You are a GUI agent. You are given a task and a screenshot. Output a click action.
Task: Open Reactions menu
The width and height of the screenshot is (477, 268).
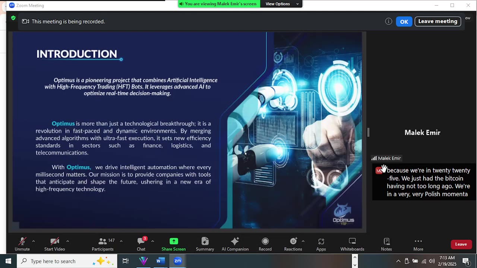[x=293, y=244]
